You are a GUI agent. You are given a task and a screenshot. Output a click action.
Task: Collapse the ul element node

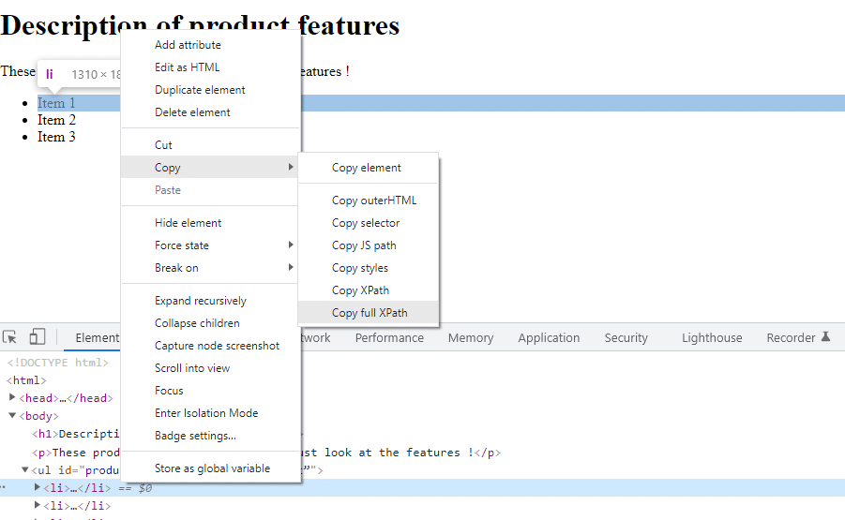click(x=25, y=469)
